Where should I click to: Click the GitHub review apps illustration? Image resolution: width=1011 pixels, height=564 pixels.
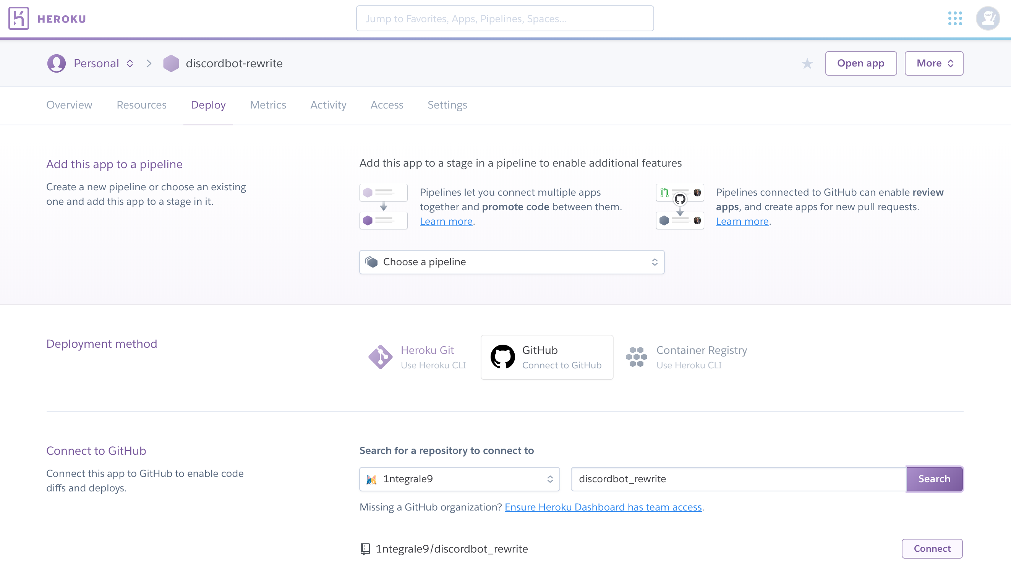click(680, 206)
